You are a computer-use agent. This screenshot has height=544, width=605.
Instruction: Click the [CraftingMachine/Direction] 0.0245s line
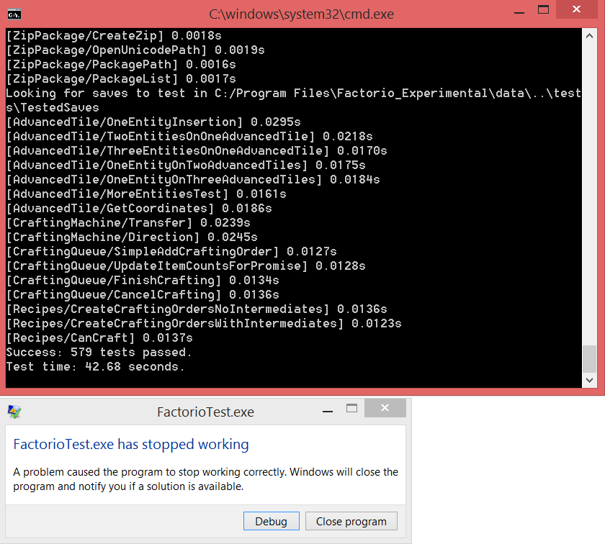[x=132, y=237]
